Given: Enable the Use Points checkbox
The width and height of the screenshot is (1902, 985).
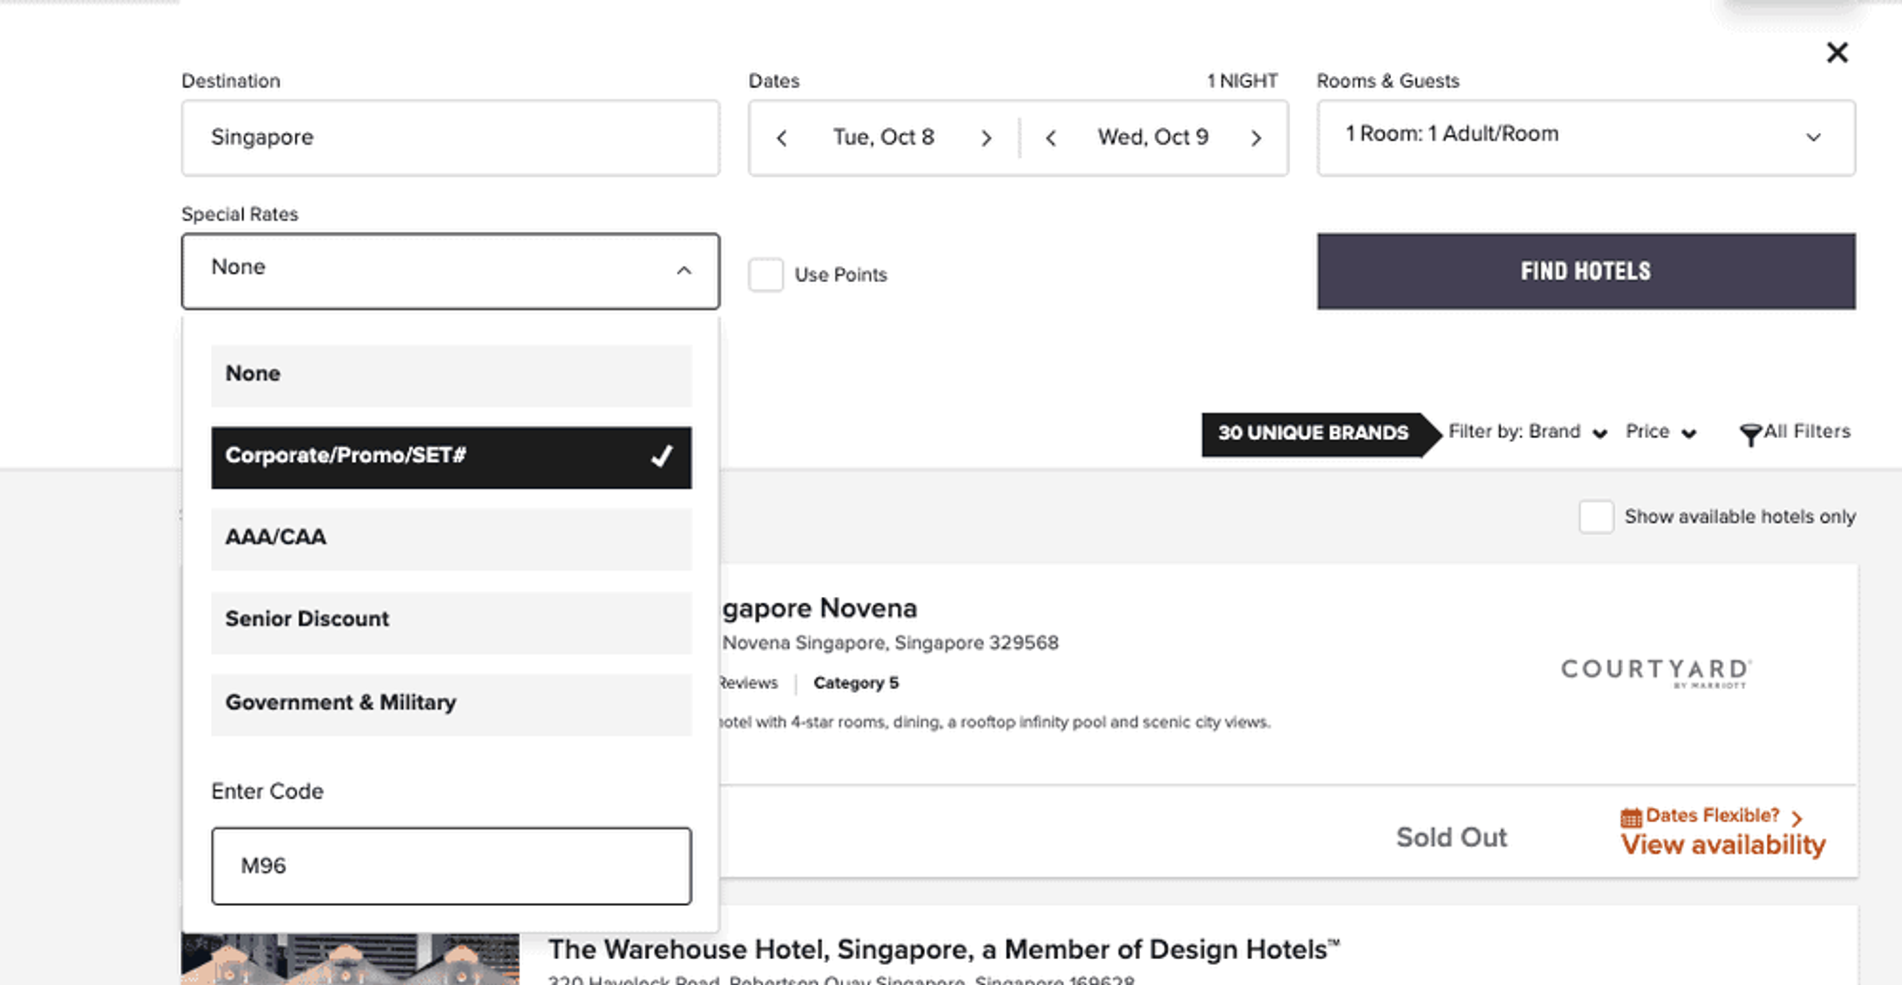Looking at the screenshot, I should pyautogui.click(x=766, y=275).
